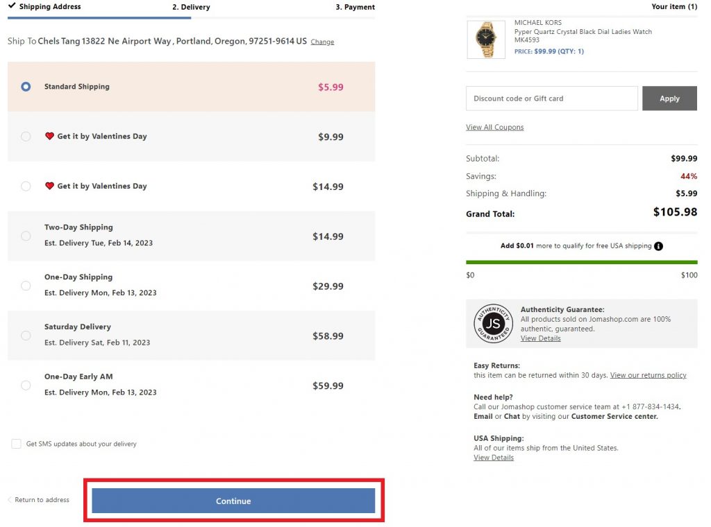This screenshot has height=527, width=711.
Task: Click the blue Continue button
Action: [x=233, y=501]
